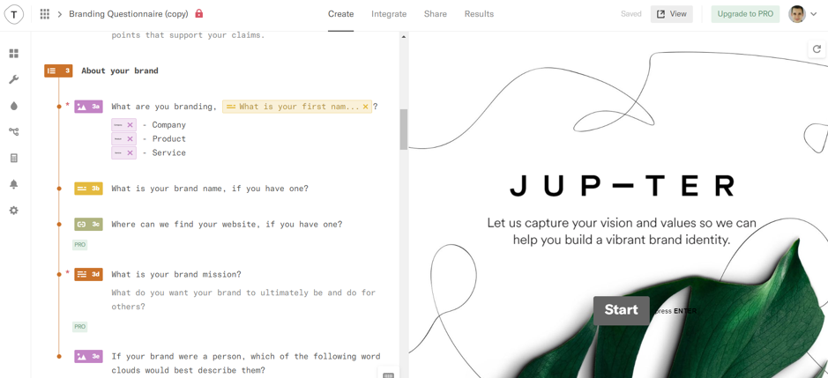Select 'Where can we find your website' question
This screenshot has height=378, width=828.
pos(227,225)
